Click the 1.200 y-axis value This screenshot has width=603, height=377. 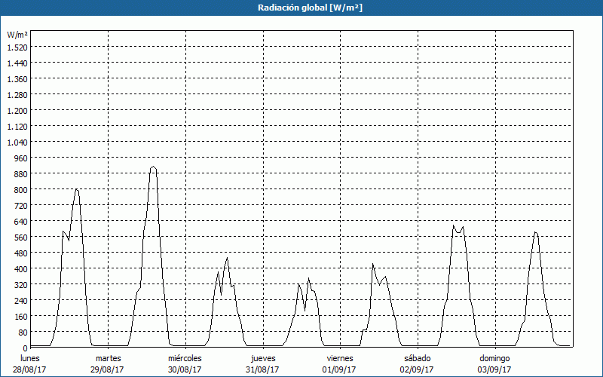pos(17,111)
